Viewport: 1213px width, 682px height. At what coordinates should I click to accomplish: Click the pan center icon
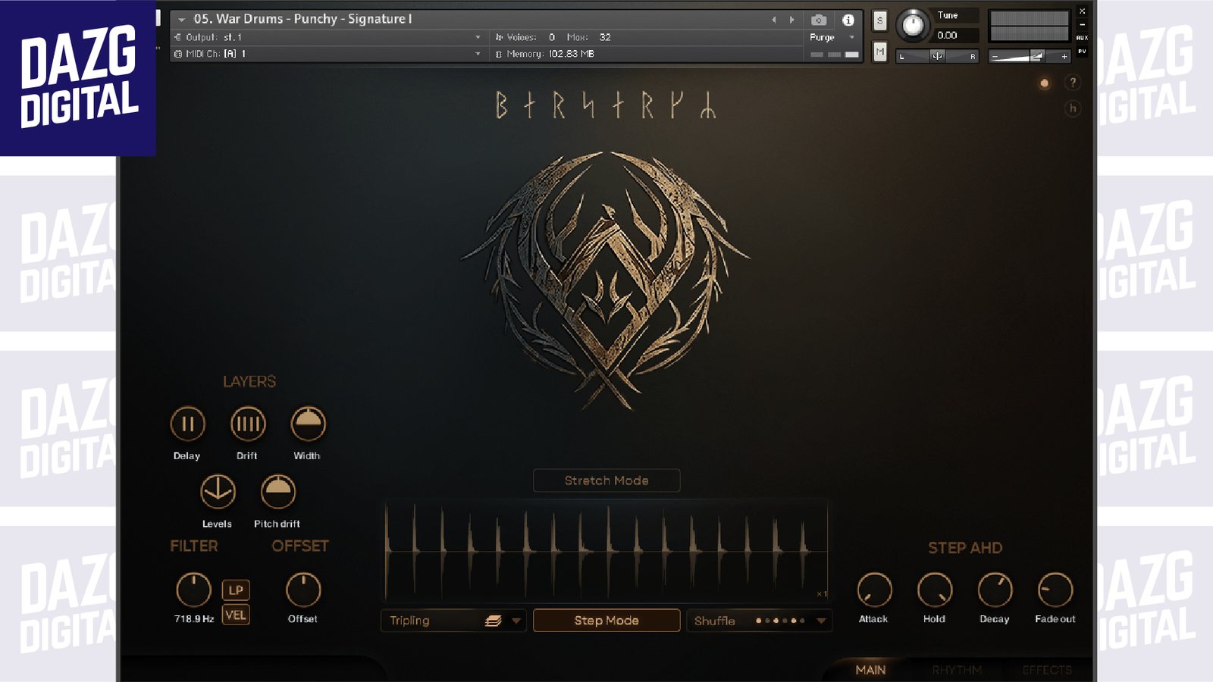(937, 56)
